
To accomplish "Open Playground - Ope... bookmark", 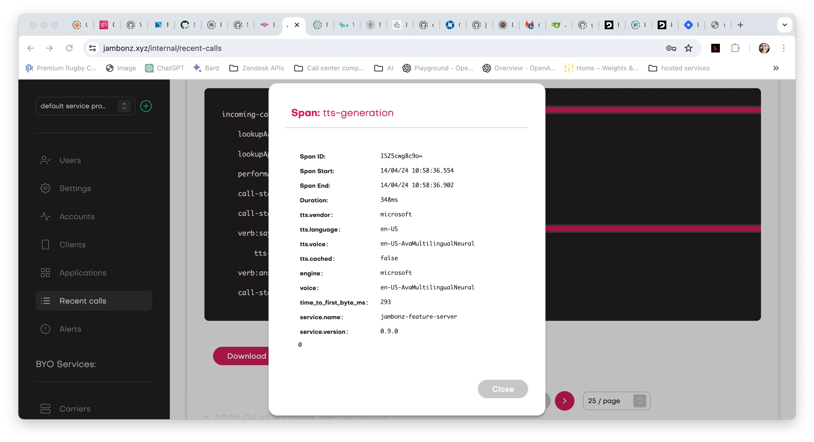I will tap(438, 68).
